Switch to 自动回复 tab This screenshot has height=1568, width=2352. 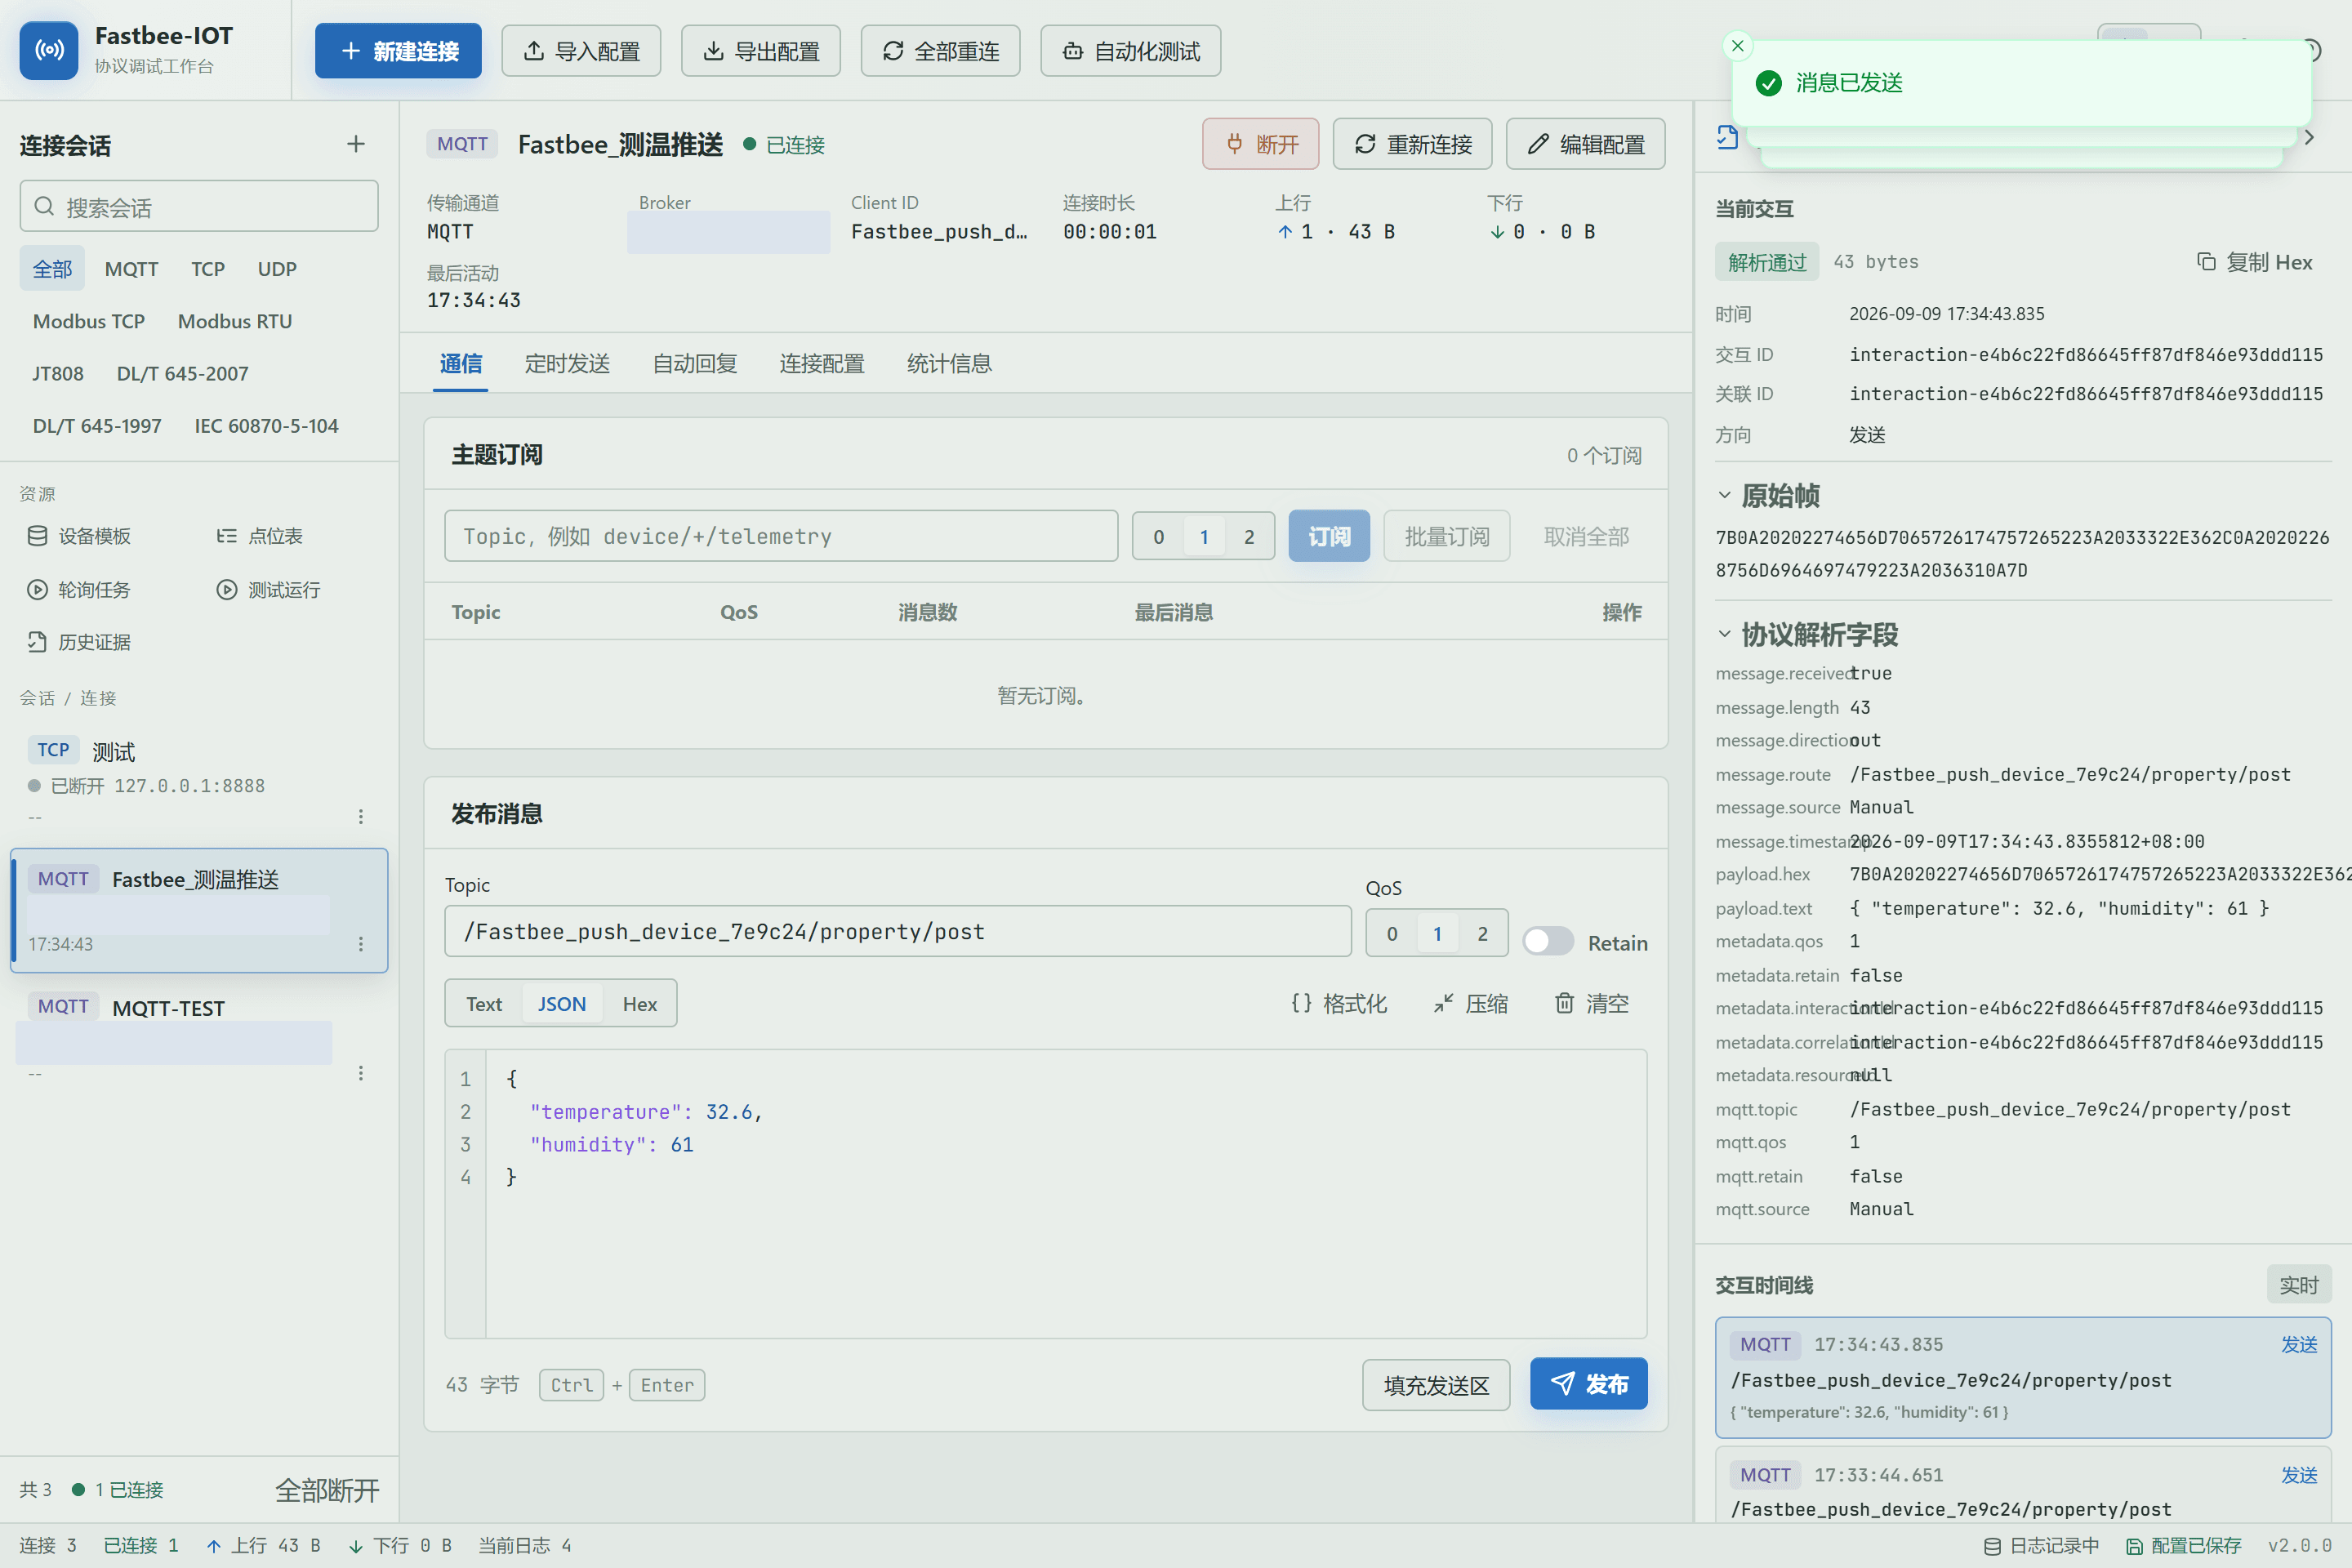695,363
